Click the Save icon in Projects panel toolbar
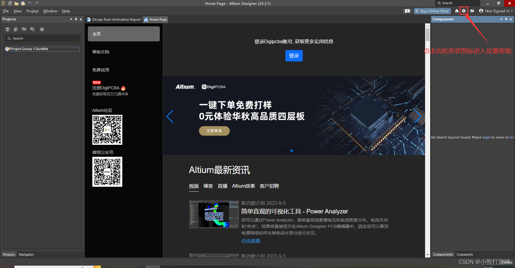Image resolution: width=515 pixels, height=268 pixels. coord(7,29)
